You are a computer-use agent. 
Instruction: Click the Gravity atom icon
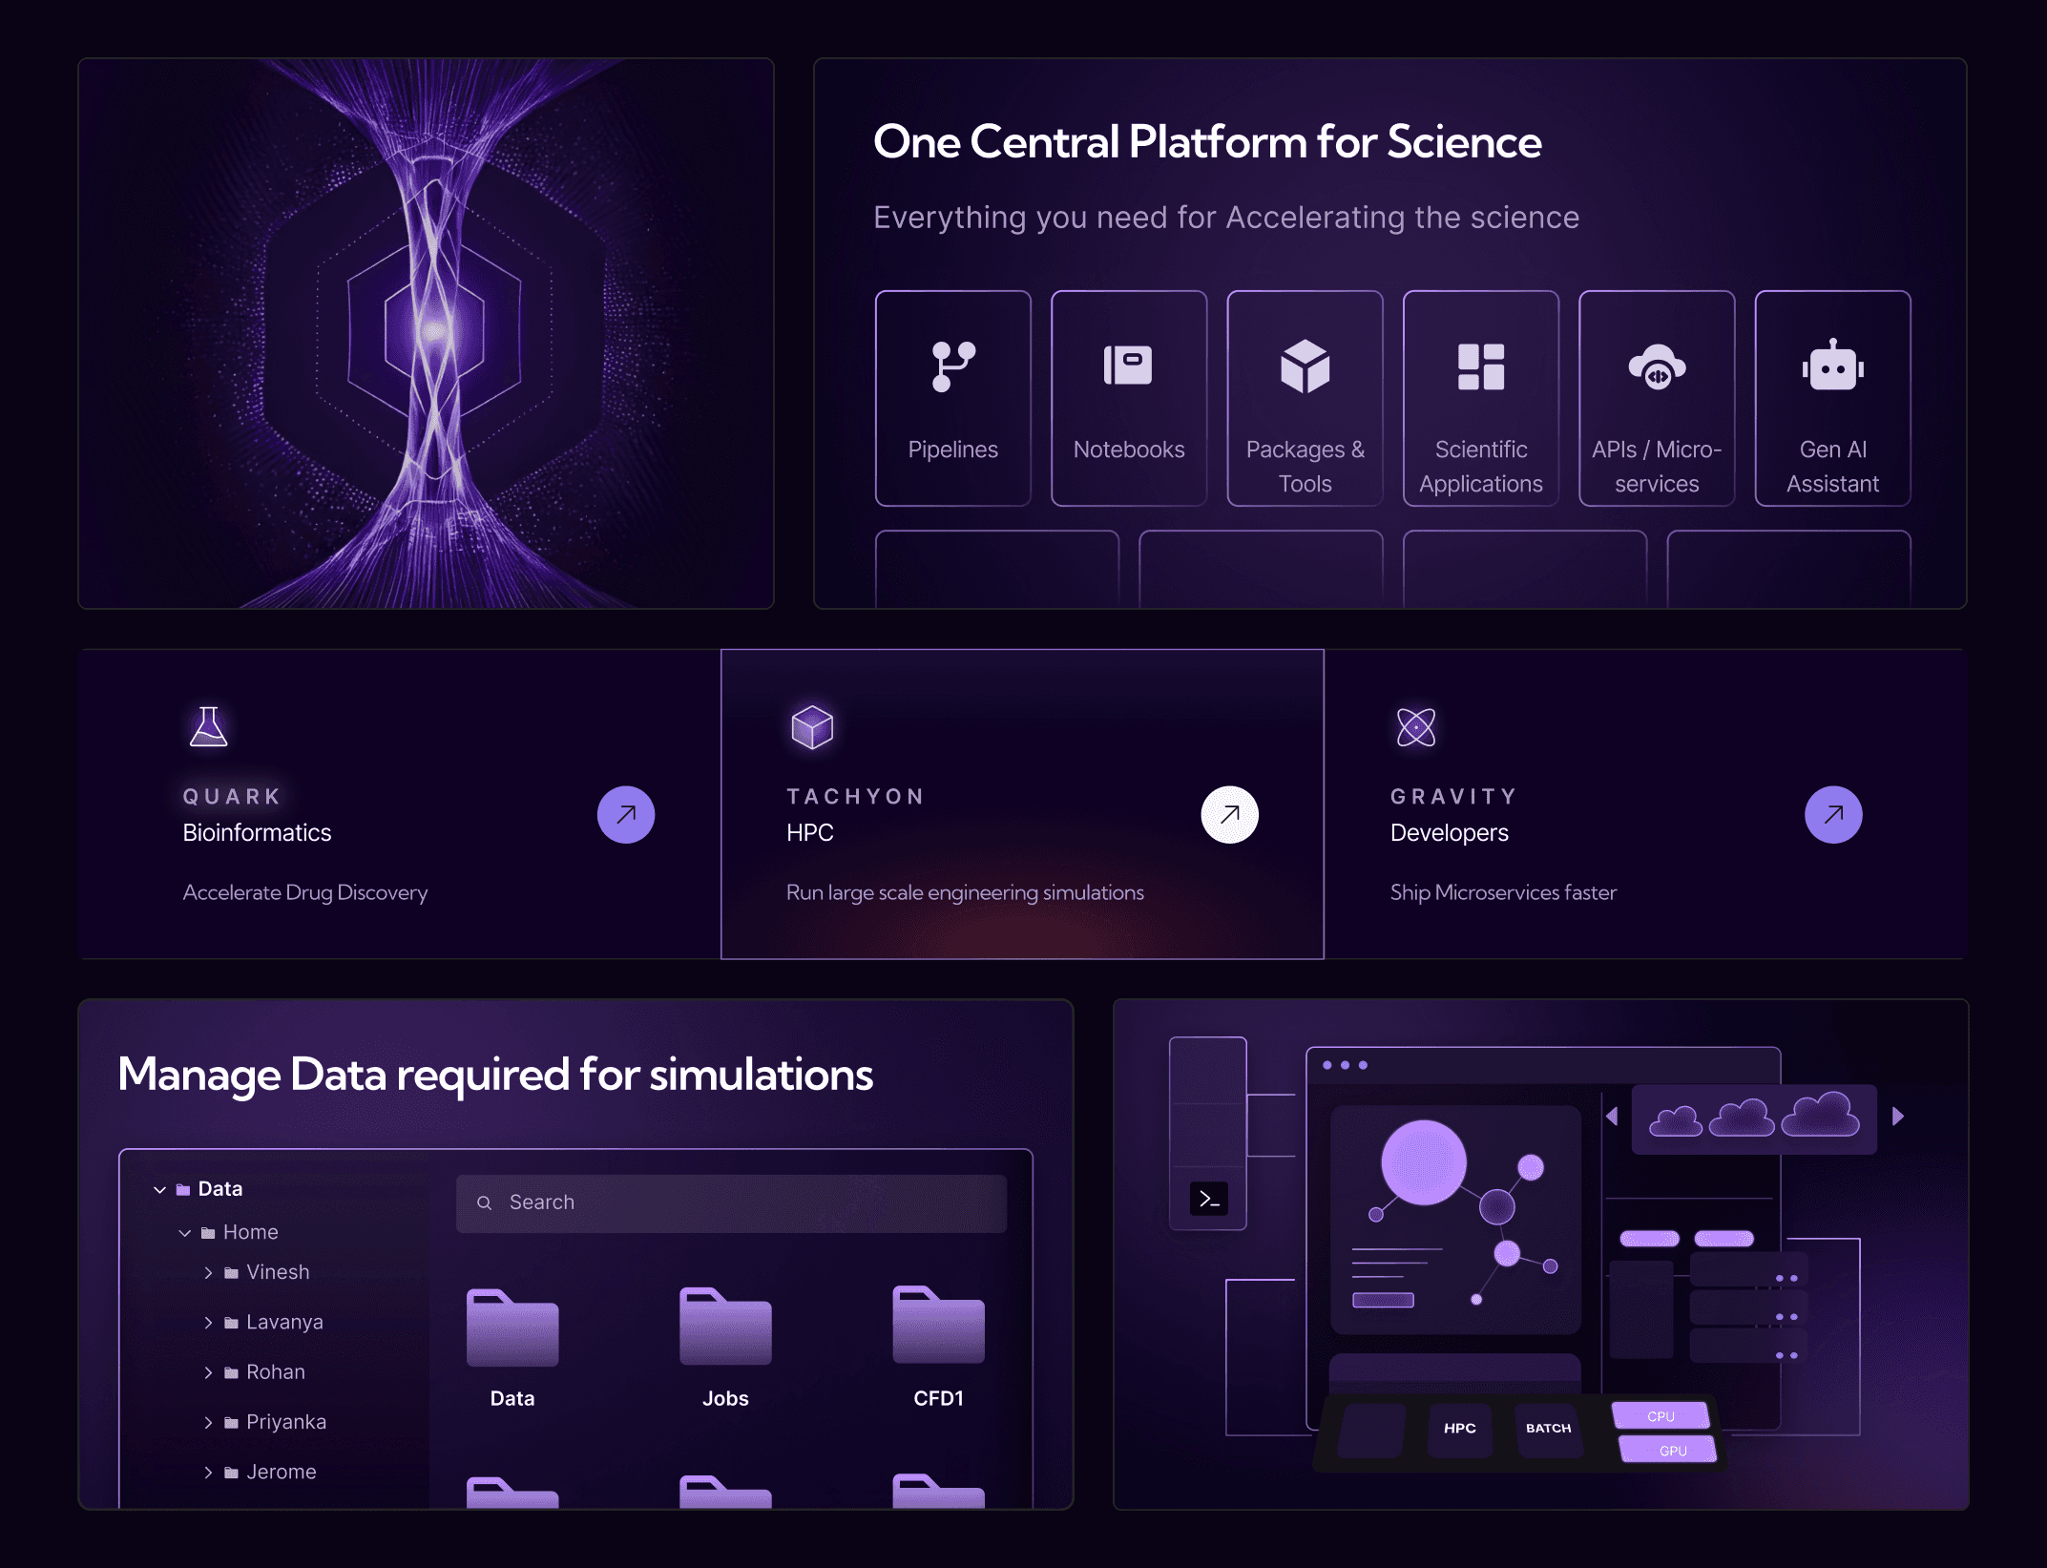[1416, 727]
